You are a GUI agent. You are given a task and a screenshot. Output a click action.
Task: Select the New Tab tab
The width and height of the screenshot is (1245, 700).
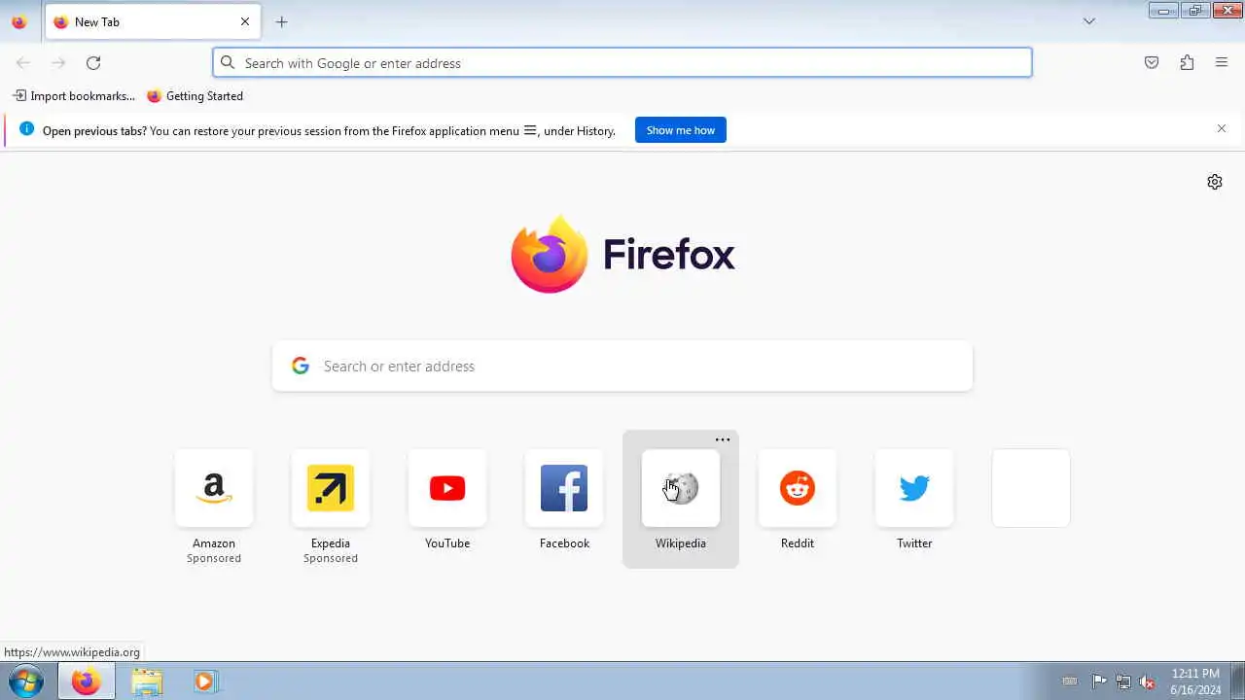coord(153,21)
